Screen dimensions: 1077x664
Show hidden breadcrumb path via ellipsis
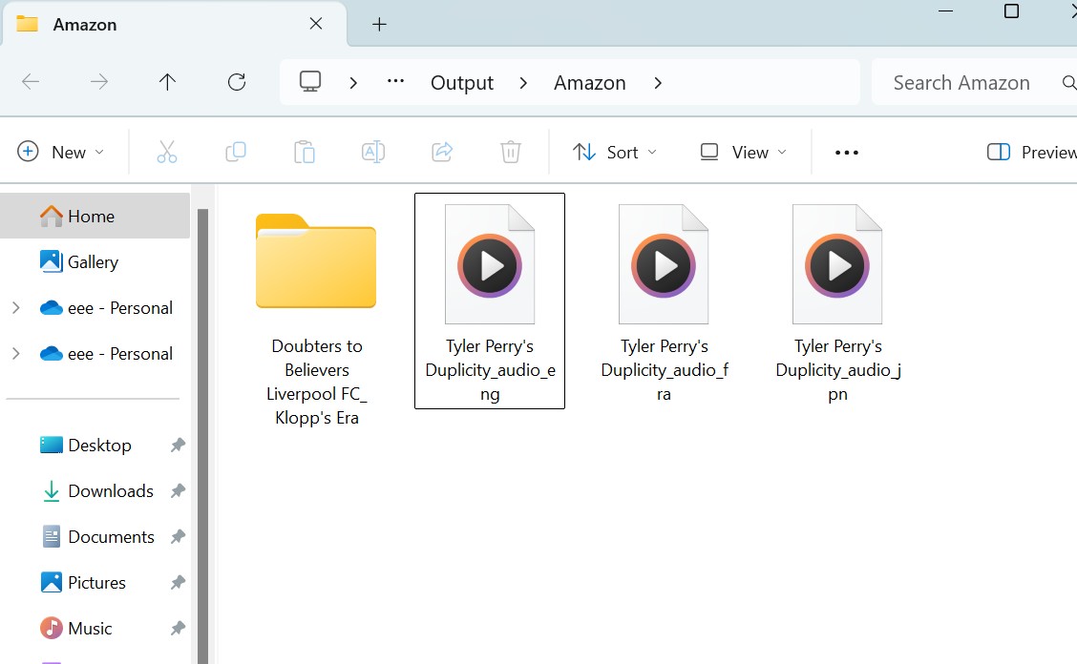pos(395,81)
